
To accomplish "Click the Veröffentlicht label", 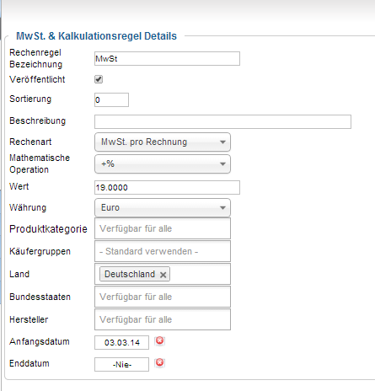I will (37, 79).
